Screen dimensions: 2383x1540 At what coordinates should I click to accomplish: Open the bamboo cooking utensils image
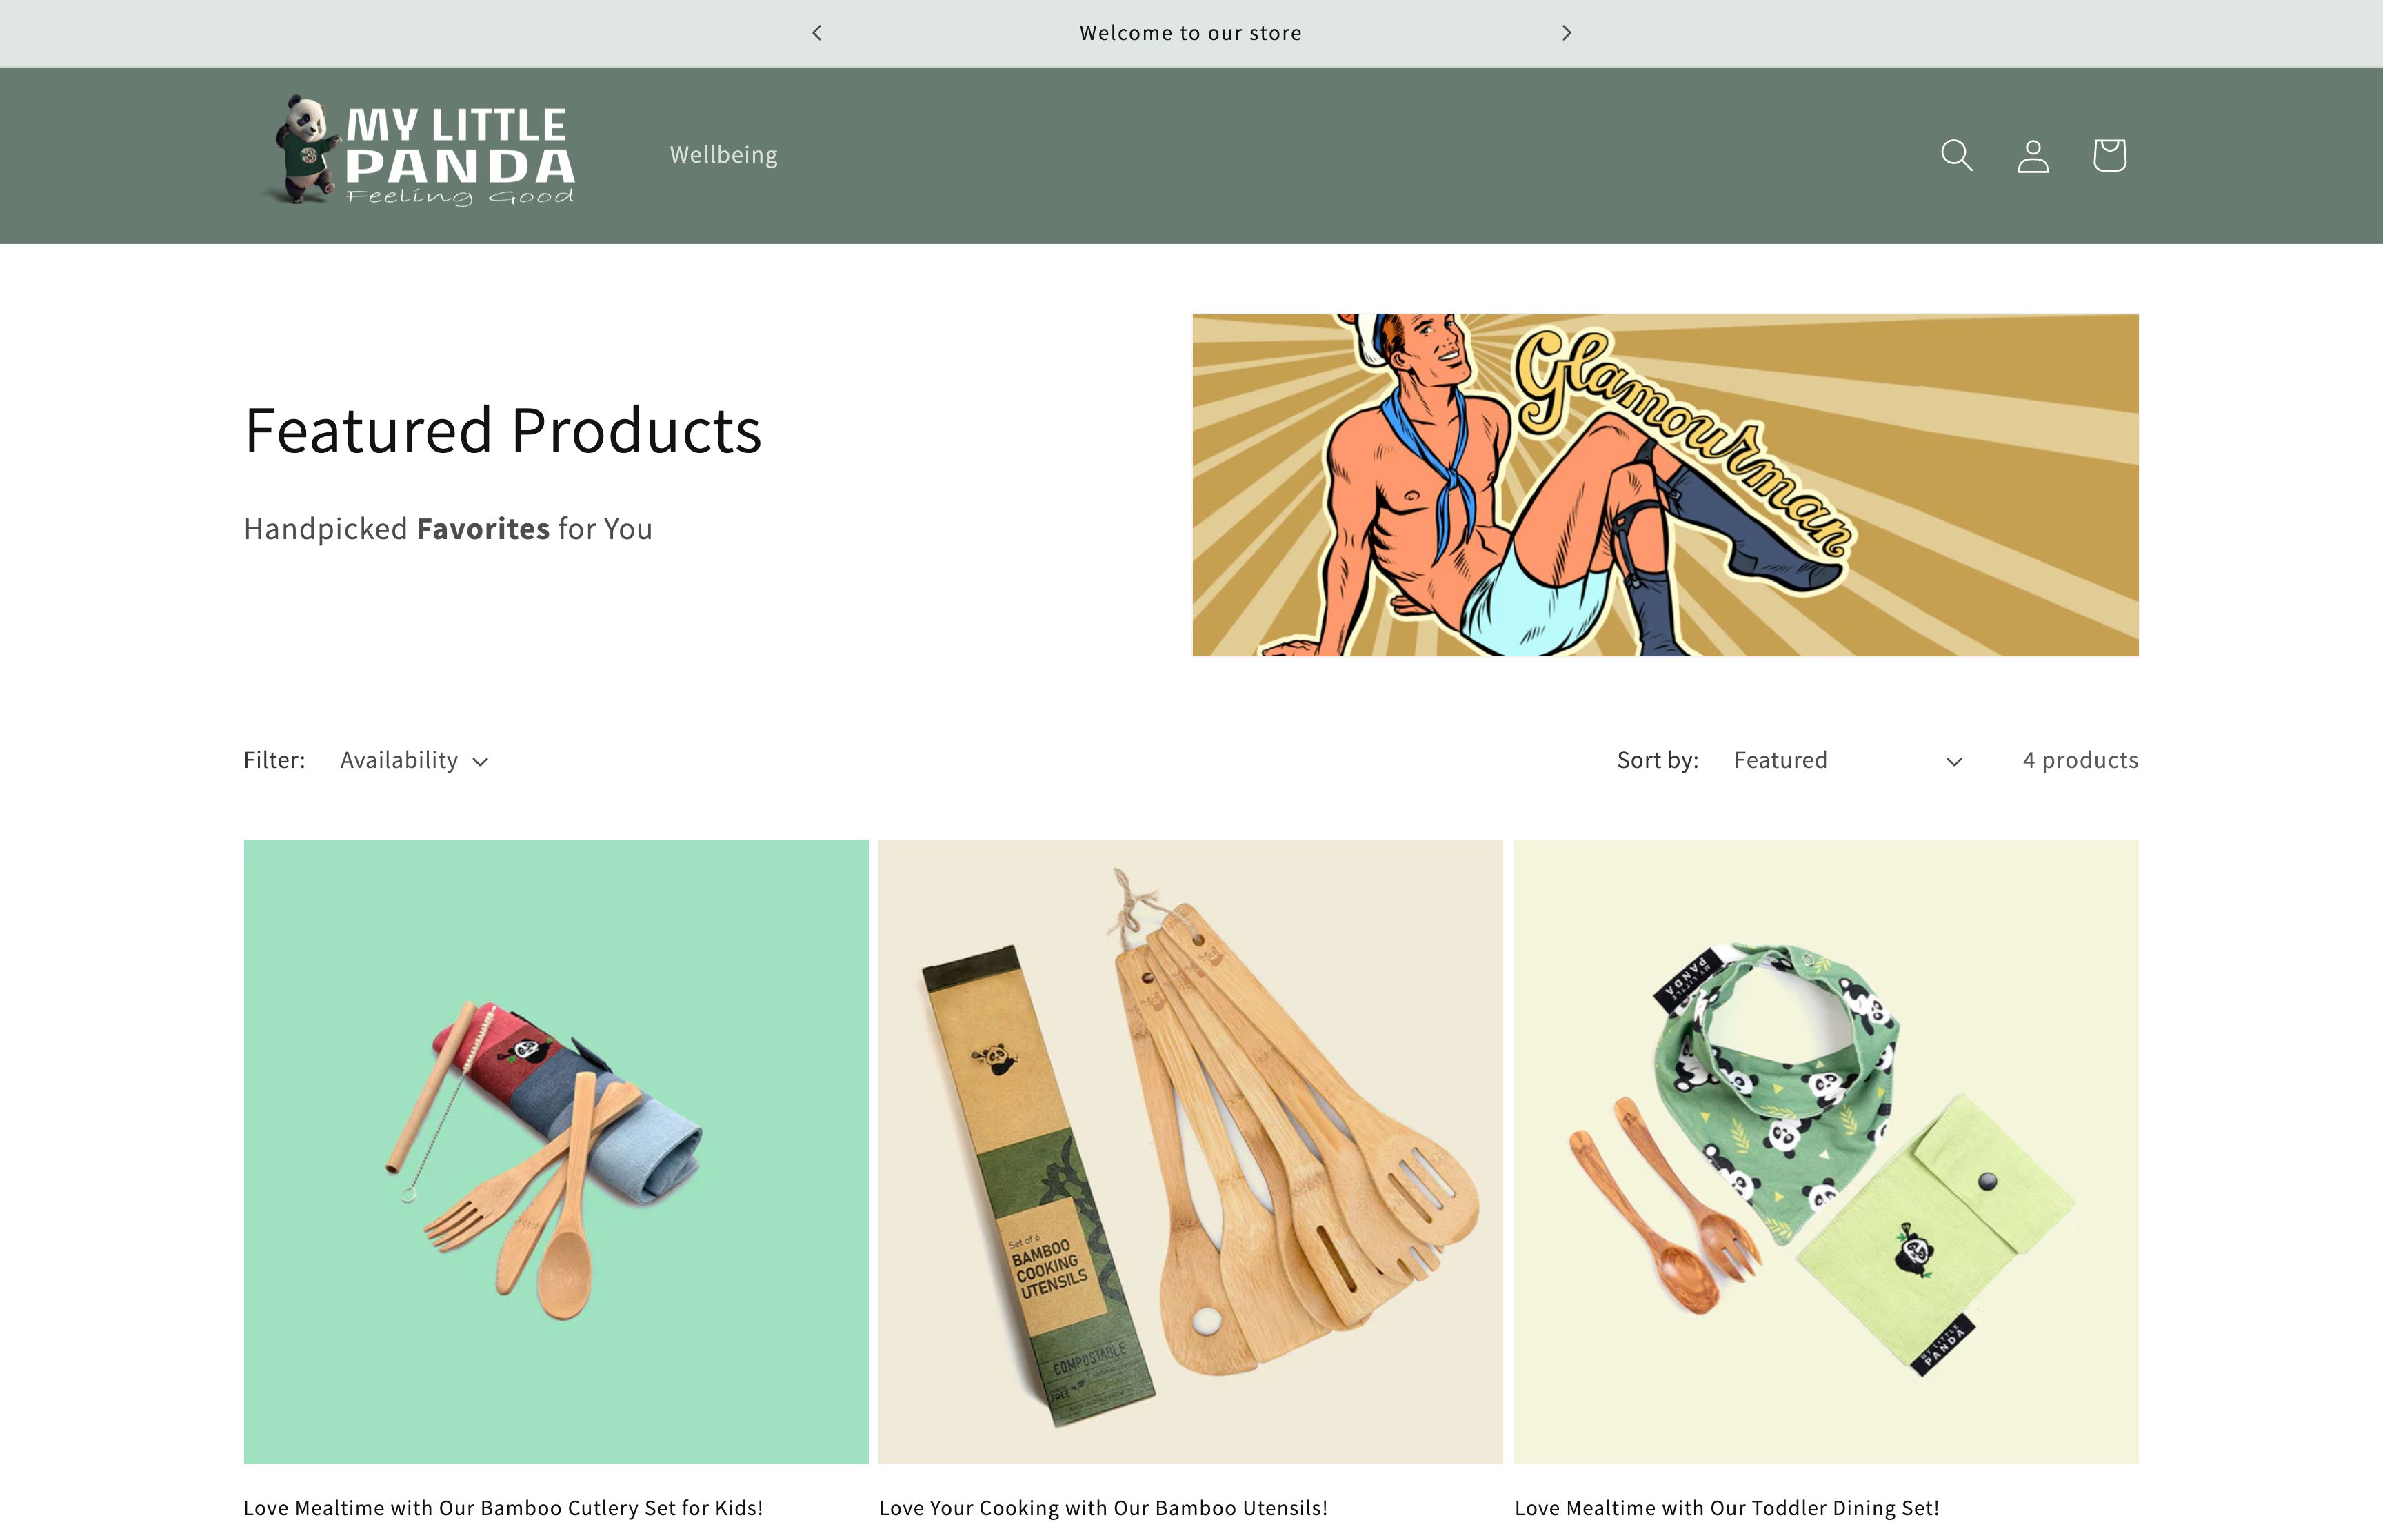pos(1190,1151)
